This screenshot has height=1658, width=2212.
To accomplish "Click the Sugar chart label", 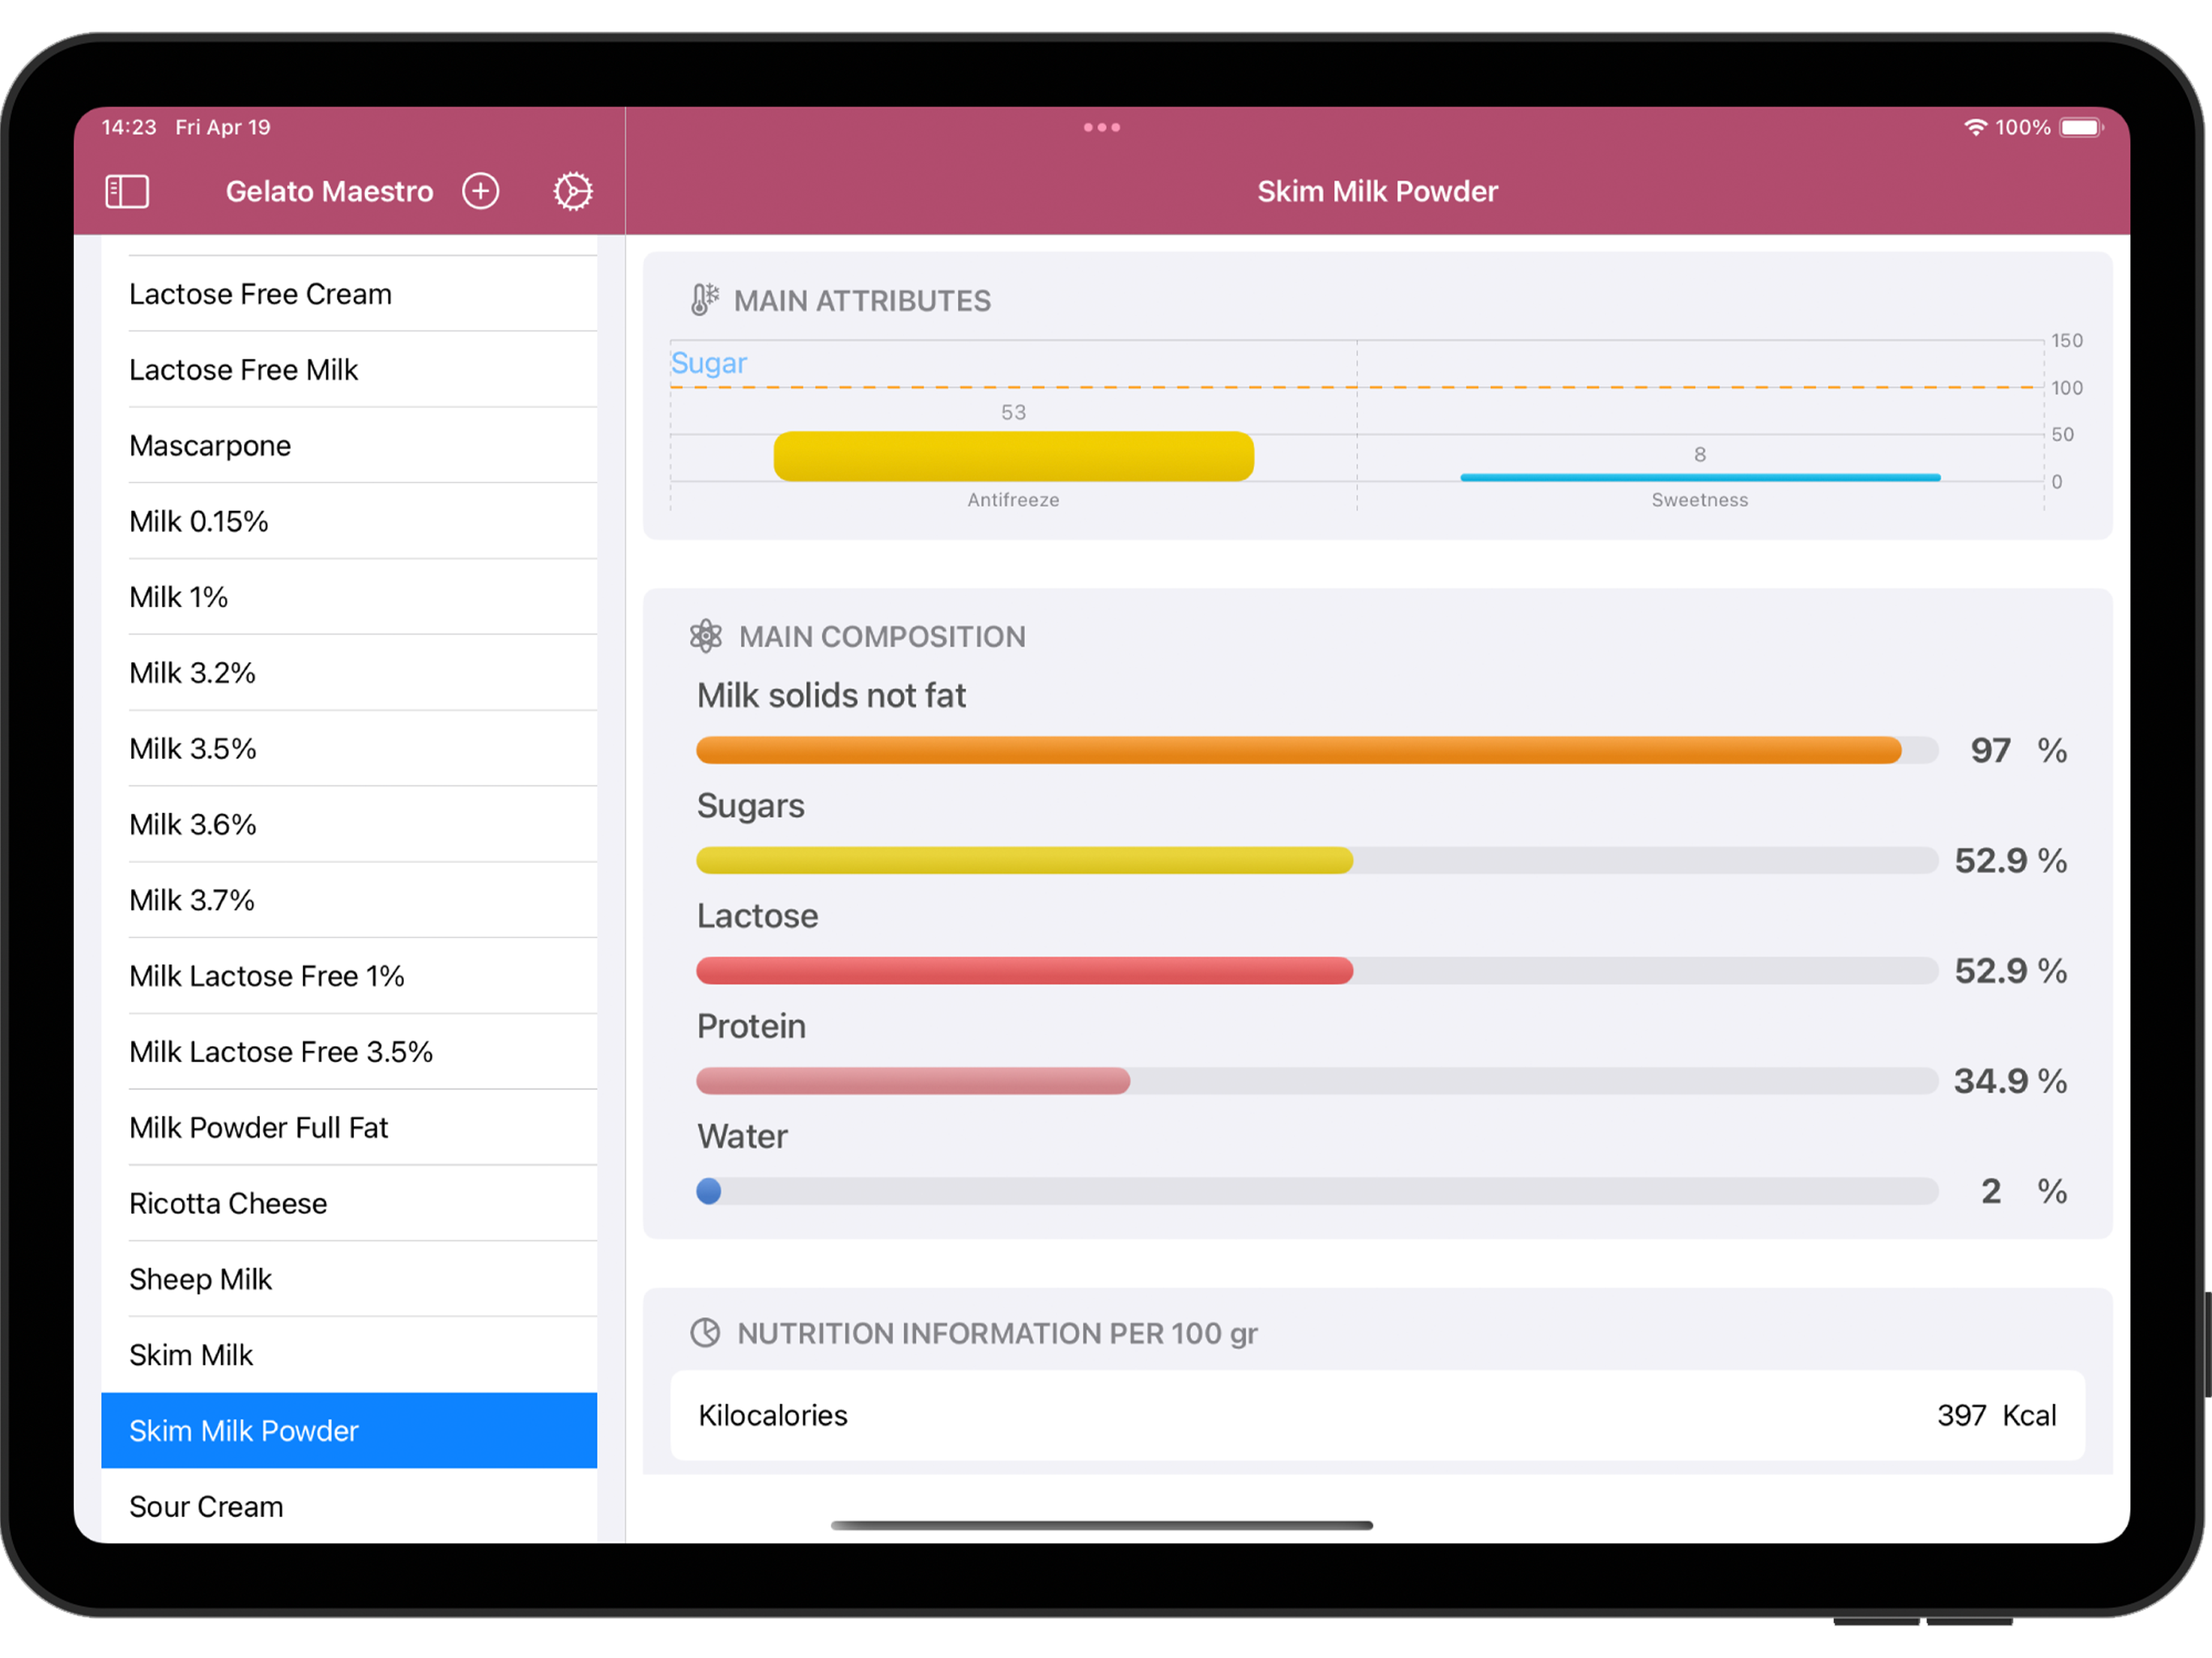I will (708, 363).
